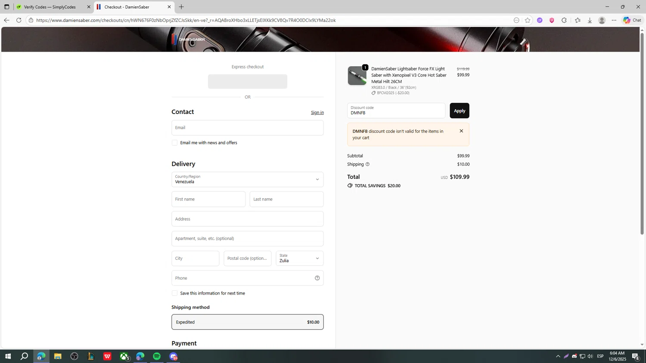View site information lock icon
The image size is (646, 363).
(31, 20)
